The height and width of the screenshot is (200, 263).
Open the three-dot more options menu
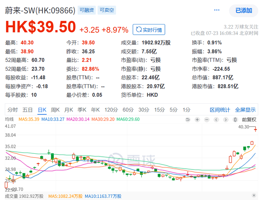pos(217,10)
